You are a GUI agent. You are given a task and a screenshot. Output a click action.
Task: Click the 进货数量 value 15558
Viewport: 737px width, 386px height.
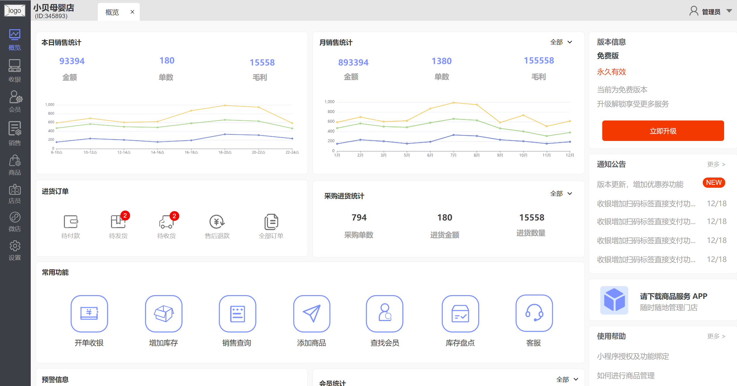click(532, 217)
